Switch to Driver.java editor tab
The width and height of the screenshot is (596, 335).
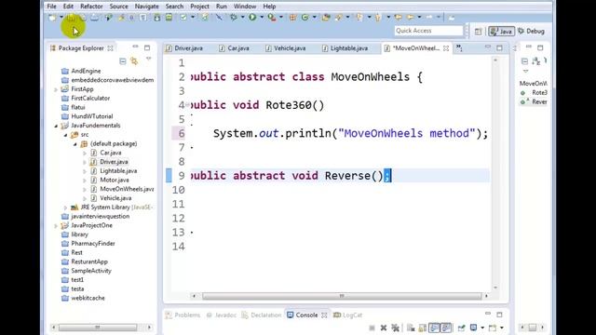click(x=184, y=48)
